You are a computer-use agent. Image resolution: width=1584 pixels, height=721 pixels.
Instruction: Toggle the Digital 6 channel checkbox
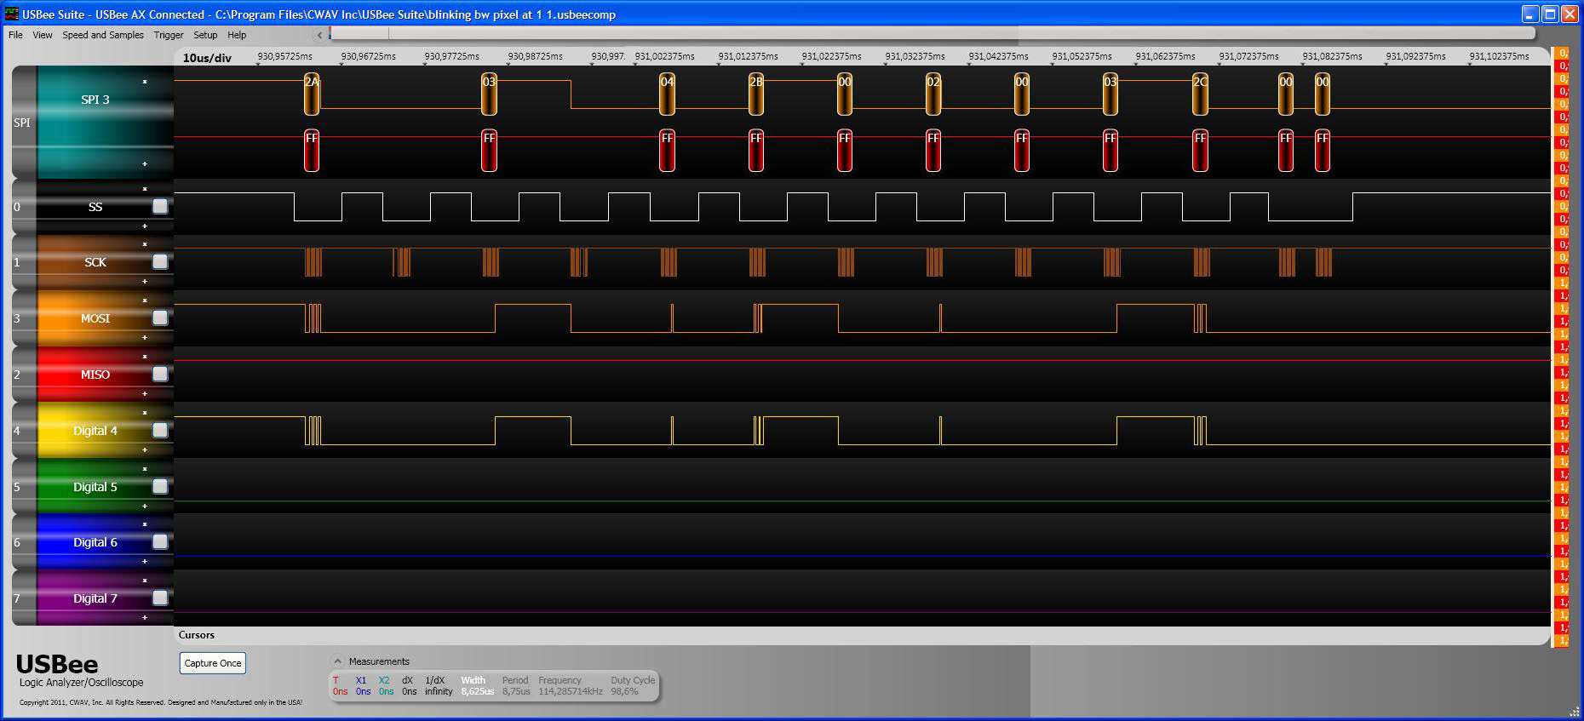coord(160,541)
